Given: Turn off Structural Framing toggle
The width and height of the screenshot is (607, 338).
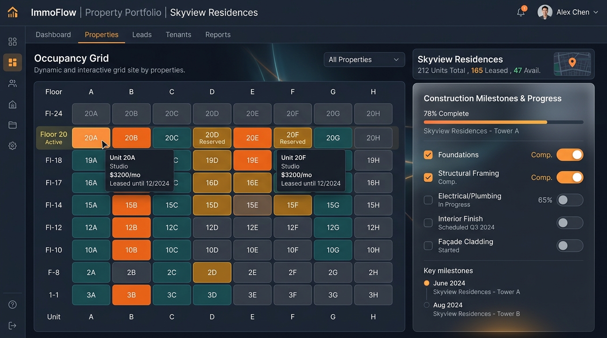Looking at the screenshot, I should [x=570, y=177].
